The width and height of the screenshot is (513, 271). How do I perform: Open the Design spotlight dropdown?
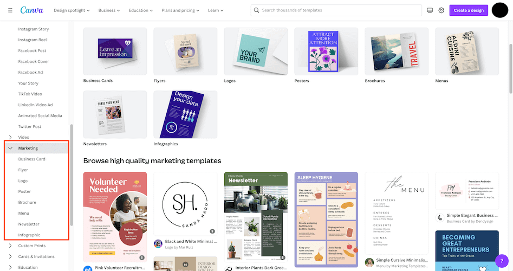(x=72, y=10)
